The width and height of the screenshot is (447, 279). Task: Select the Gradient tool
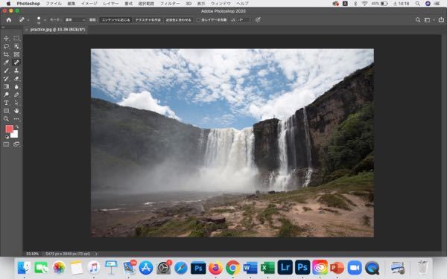[x=6, y=86]
